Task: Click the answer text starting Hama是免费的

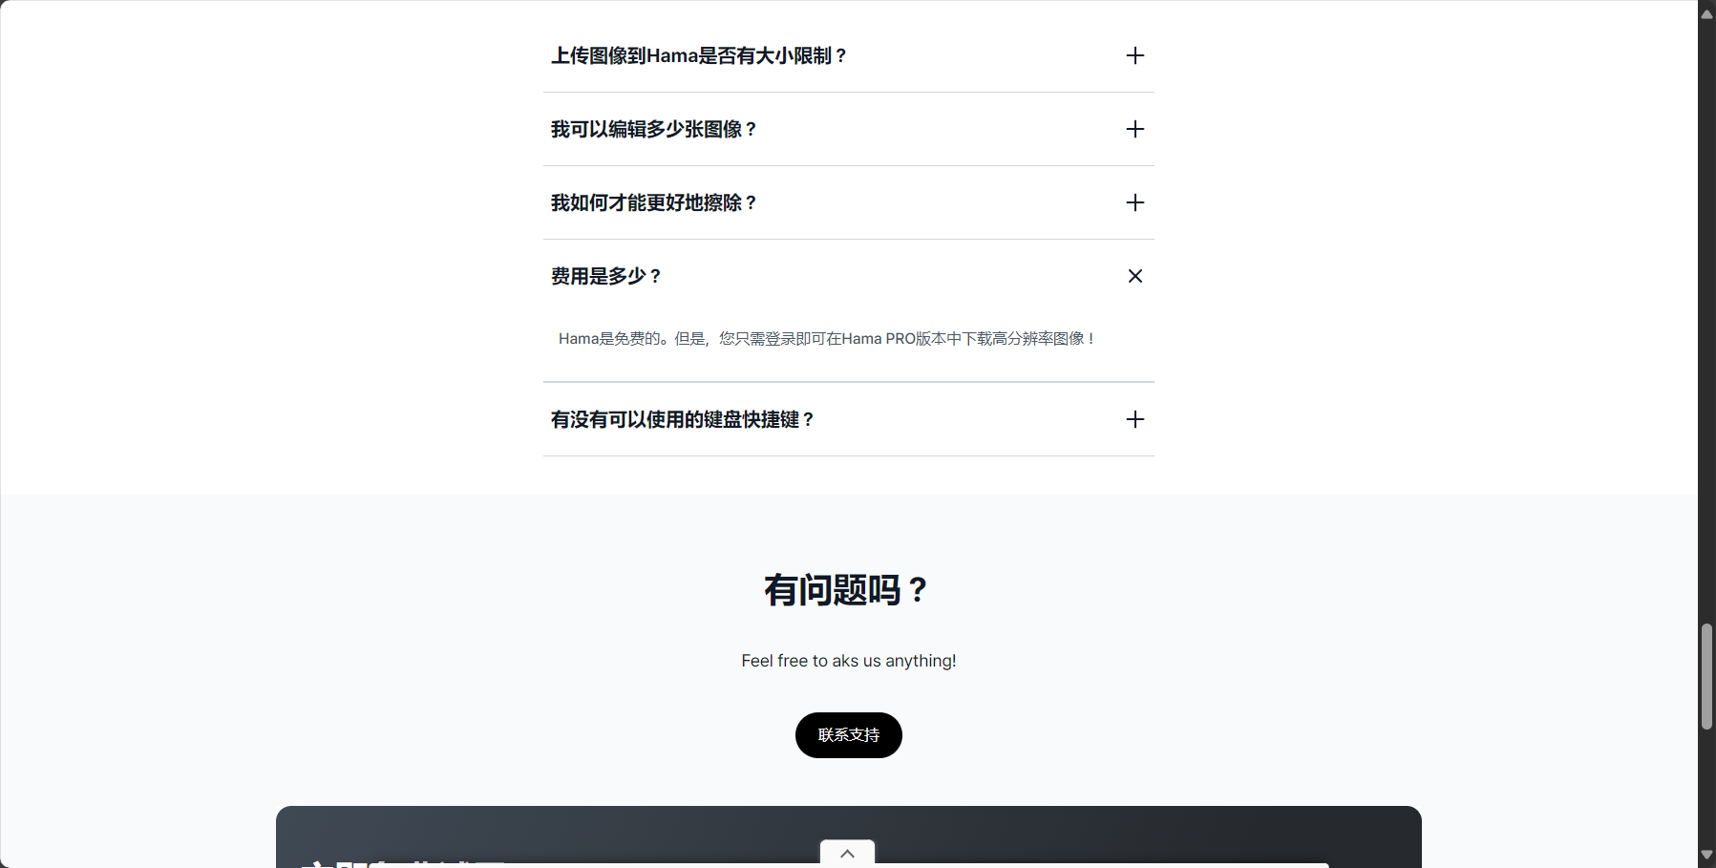Action: 827,338
